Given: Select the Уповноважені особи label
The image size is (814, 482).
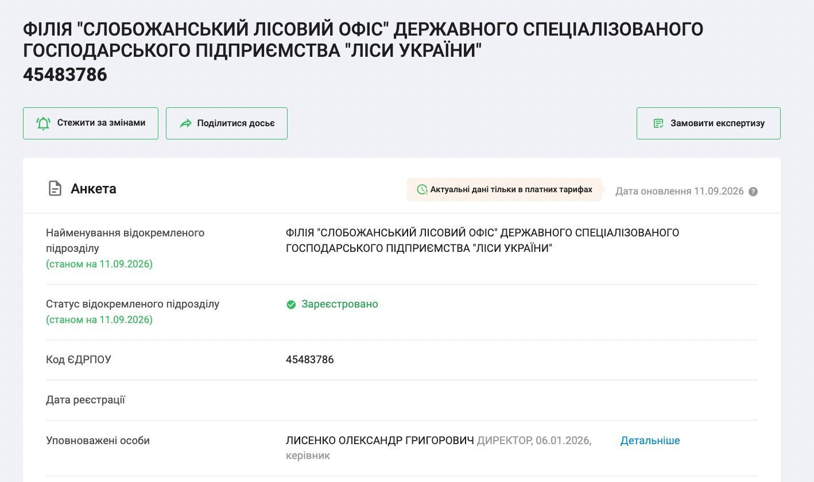Looking at the screenshot, I should tap(98, 441).
